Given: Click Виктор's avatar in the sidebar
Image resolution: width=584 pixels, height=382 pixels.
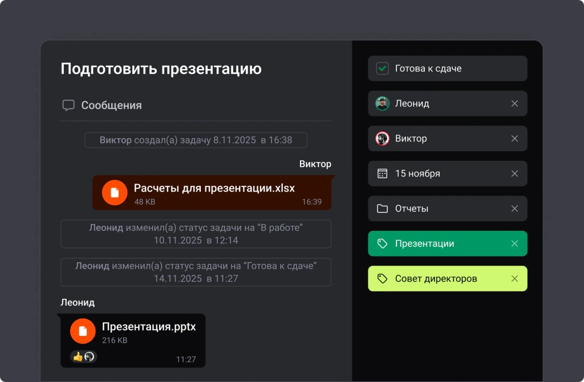Looking at the screenshot, I should pyautogui.click(x=382, y=139).
